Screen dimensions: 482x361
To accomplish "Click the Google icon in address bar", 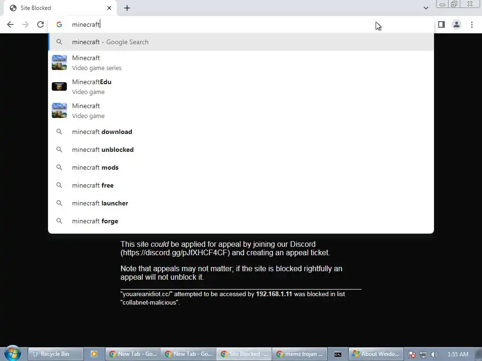I will coord(59,24).
